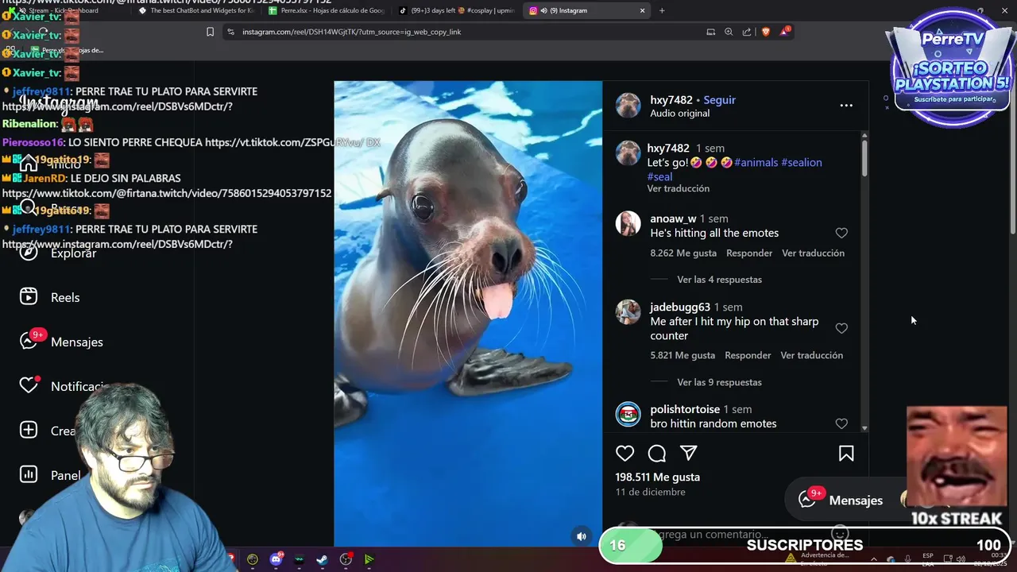Open the #animals hashtag
The height and width of the screenshot is (572, 1017).
click(x=756, y=162)
